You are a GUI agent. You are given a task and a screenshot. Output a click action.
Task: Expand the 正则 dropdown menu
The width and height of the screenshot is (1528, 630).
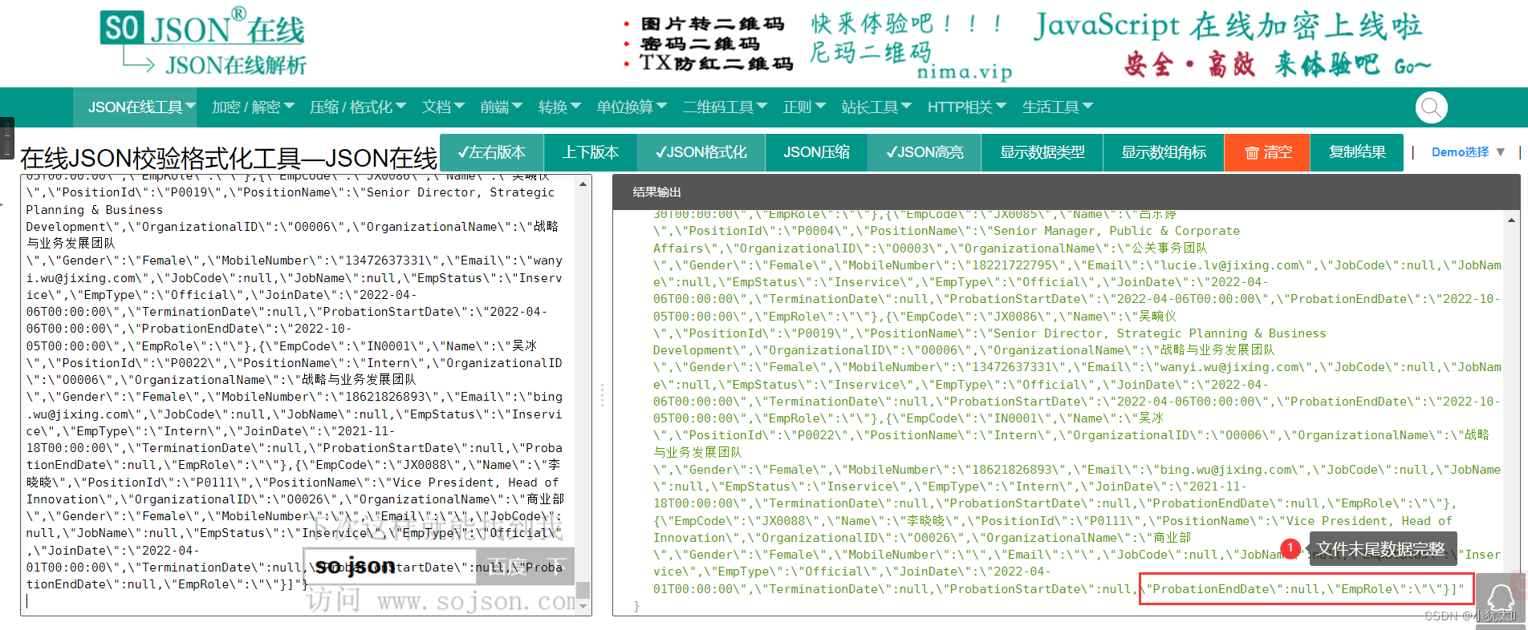point(804,107)
